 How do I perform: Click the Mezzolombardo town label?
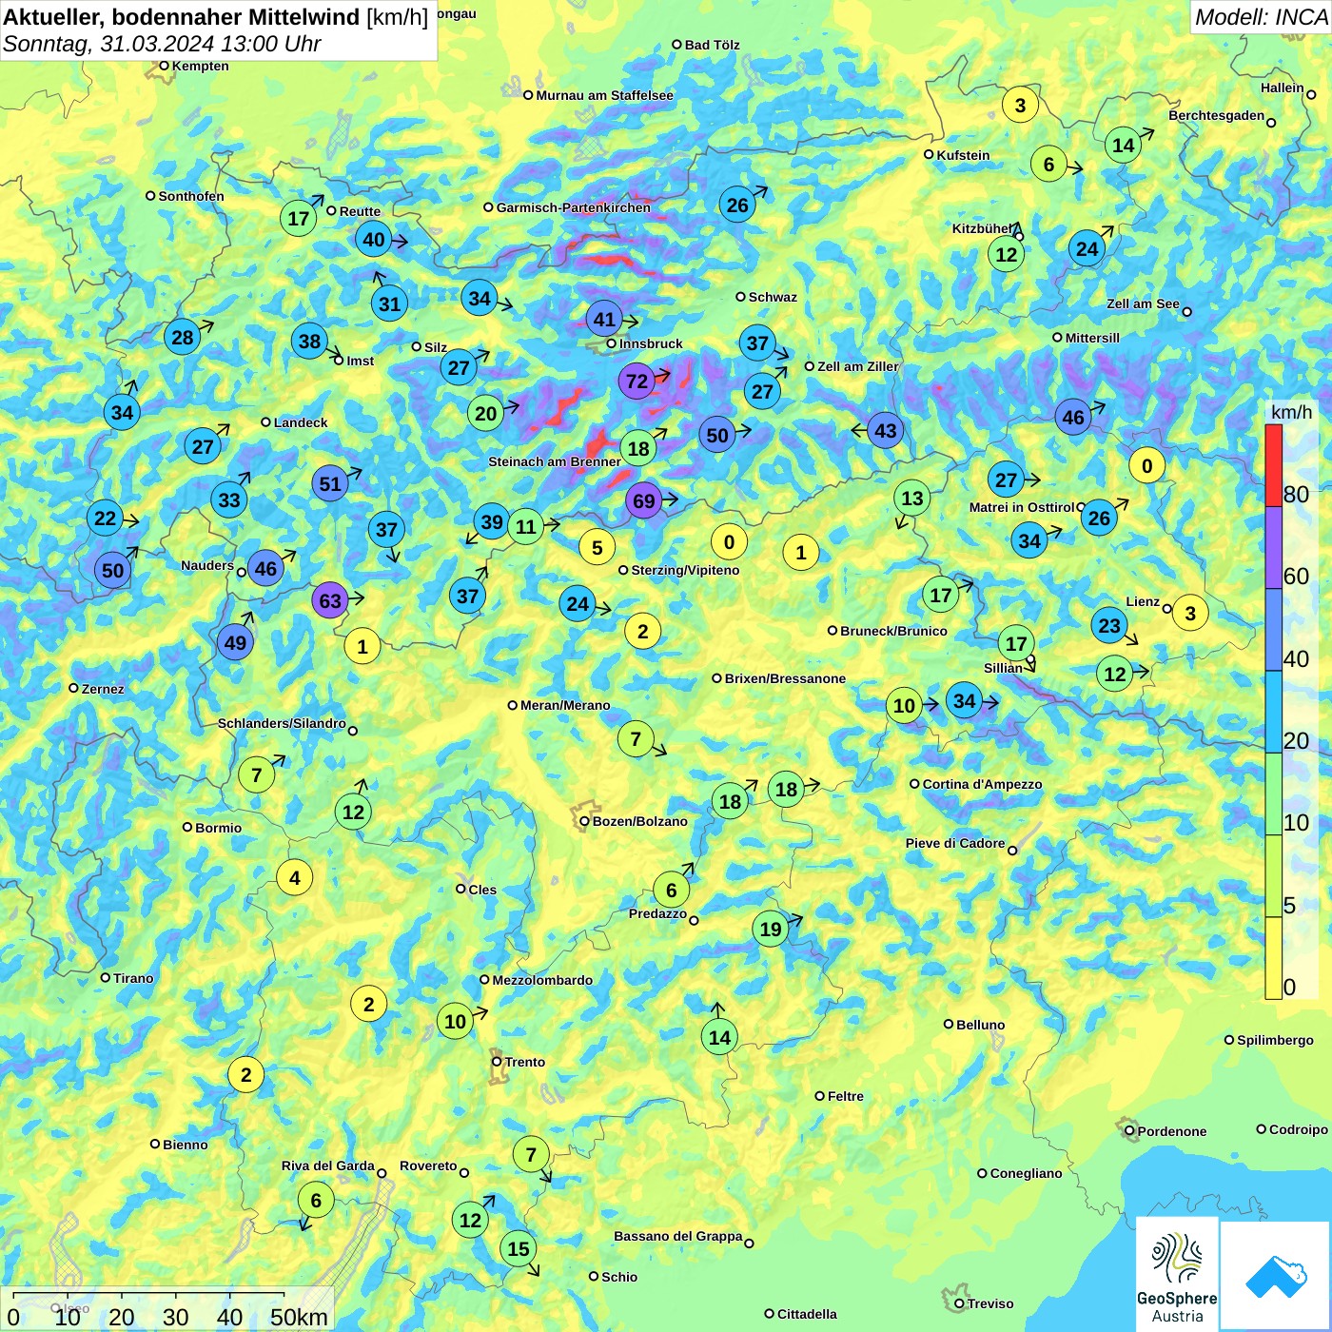pyautogui.click(x=542, y=980)
